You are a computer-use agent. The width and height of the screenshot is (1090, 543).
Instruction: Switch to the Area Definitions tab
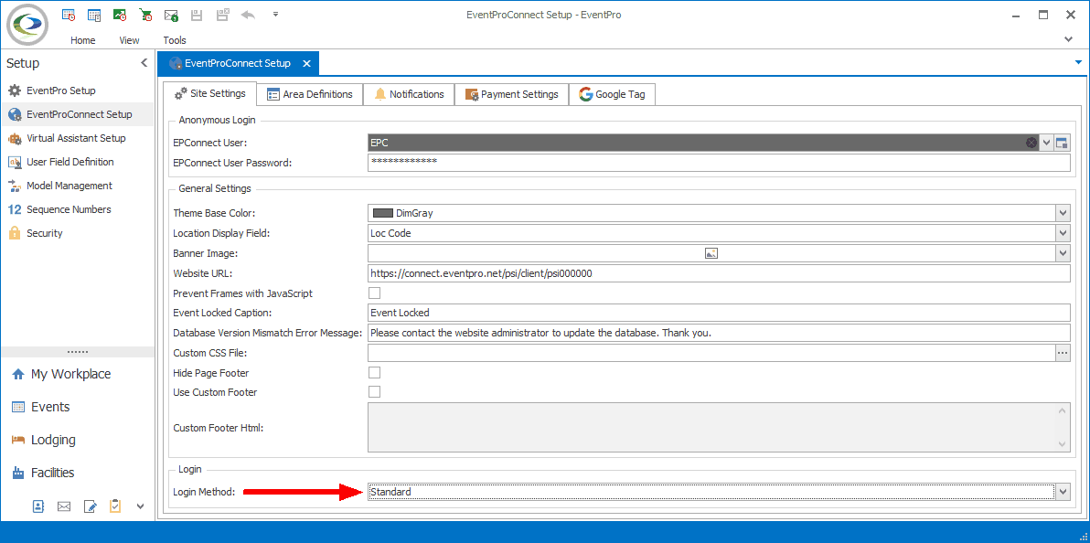[x=310, y=94]
